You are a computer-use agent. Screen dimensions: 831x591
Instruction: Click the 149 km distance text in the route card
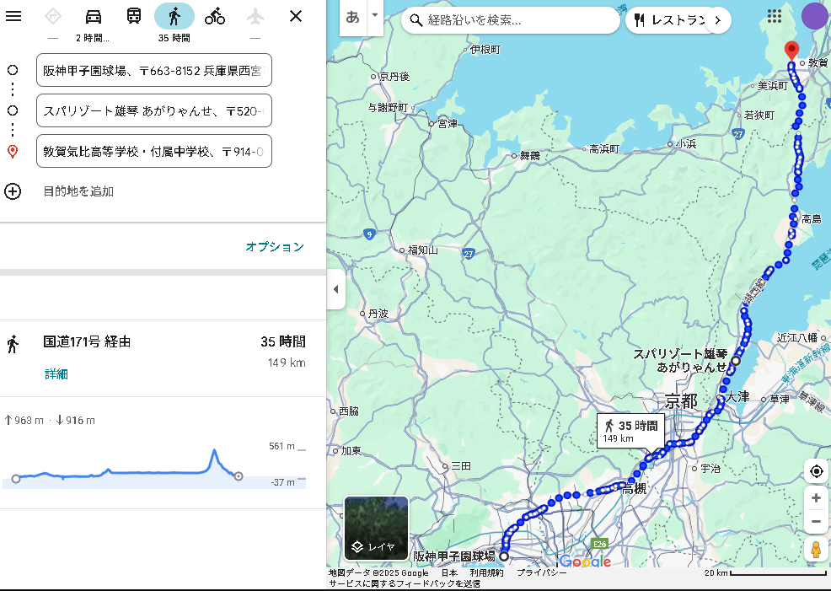pyautogui.click(x=287, y=363)
